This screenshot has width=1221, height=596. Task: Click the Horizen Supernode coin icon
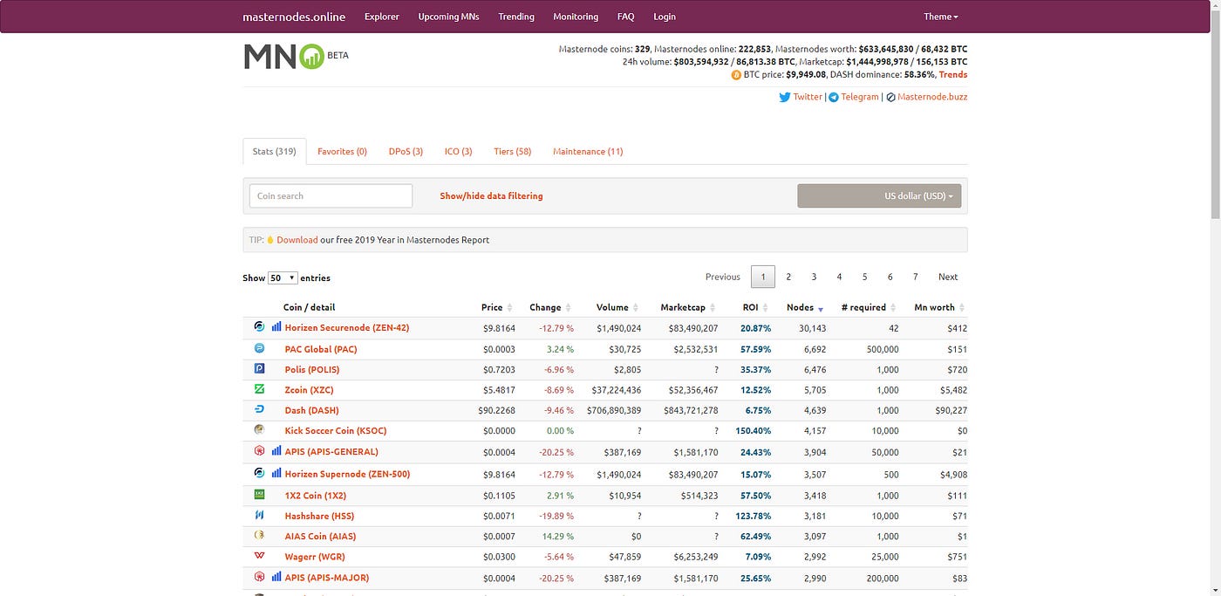[x=259, y=473]
